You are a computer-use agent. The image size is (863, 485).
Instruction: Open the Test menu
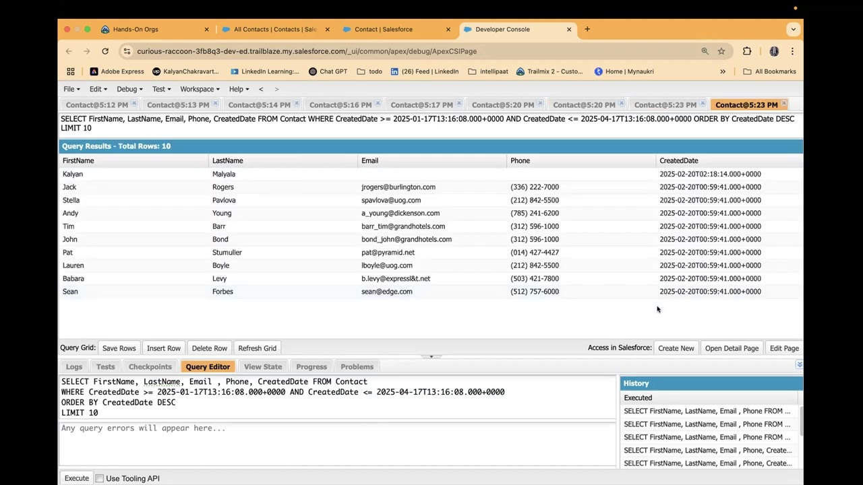point(161,89)
